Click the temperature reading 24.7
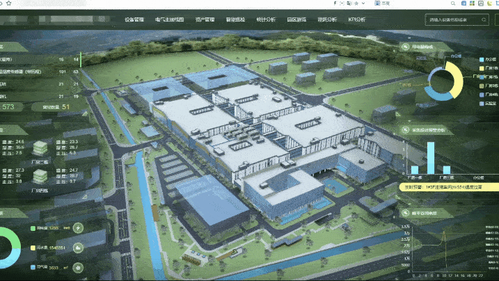The height and width of the screenshot is (281, 499). coord(72,170)
